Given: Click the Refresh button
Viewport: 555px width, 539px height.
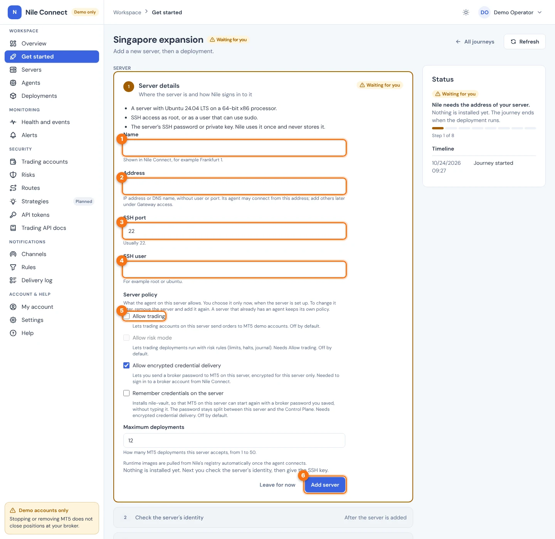Looking at the screenshot, I should (x=525, y=42).
